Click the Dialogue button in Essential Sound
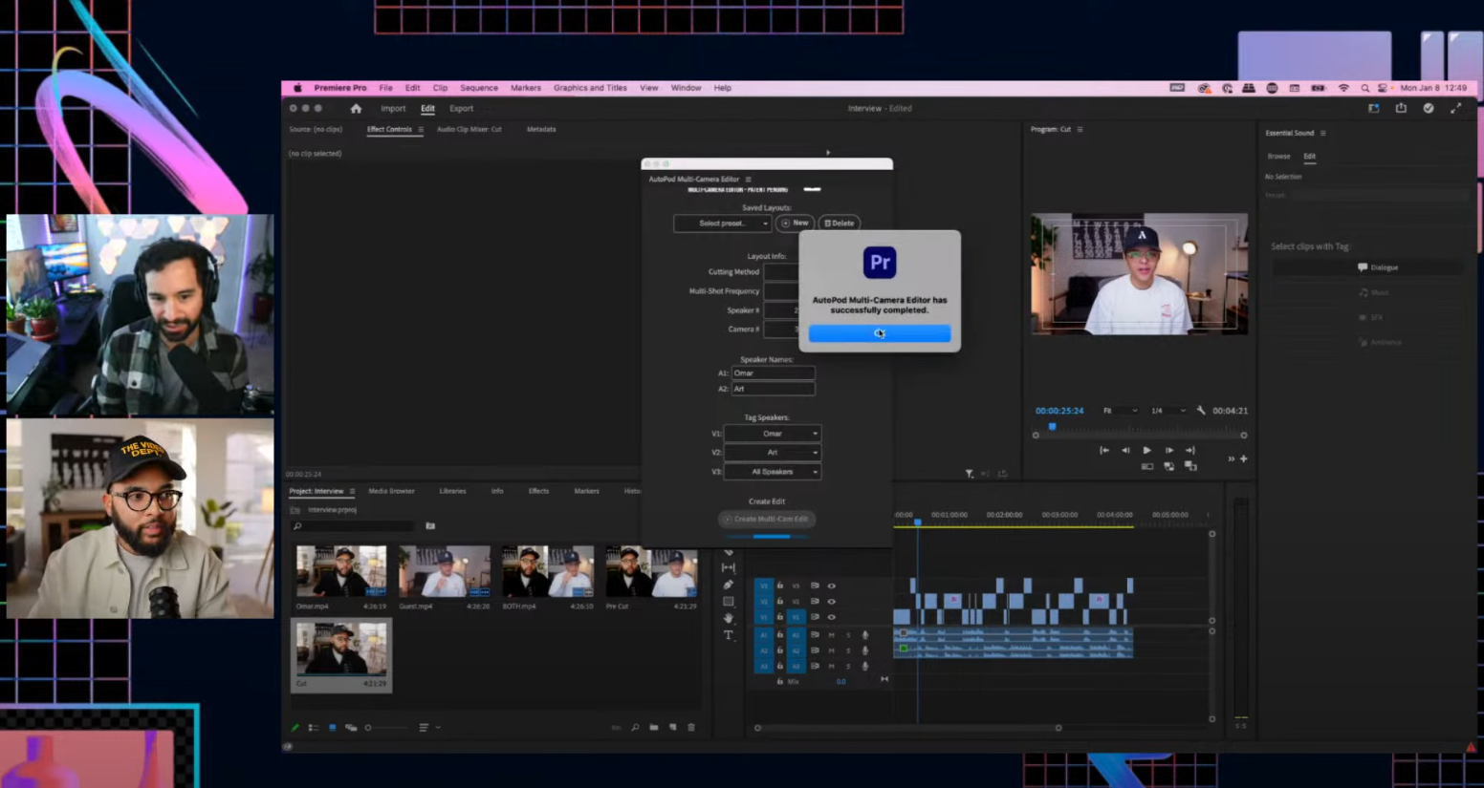 [1367, 267]
